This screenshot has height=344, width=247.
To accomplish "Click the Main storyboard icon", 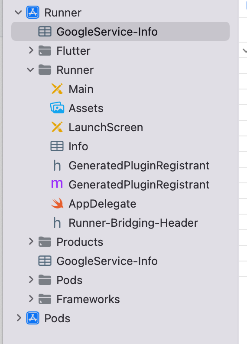I will coord(57,89).
